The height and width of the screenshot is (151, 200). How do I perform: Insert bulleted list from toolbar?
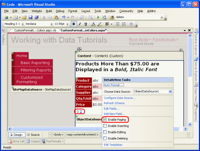117,24
